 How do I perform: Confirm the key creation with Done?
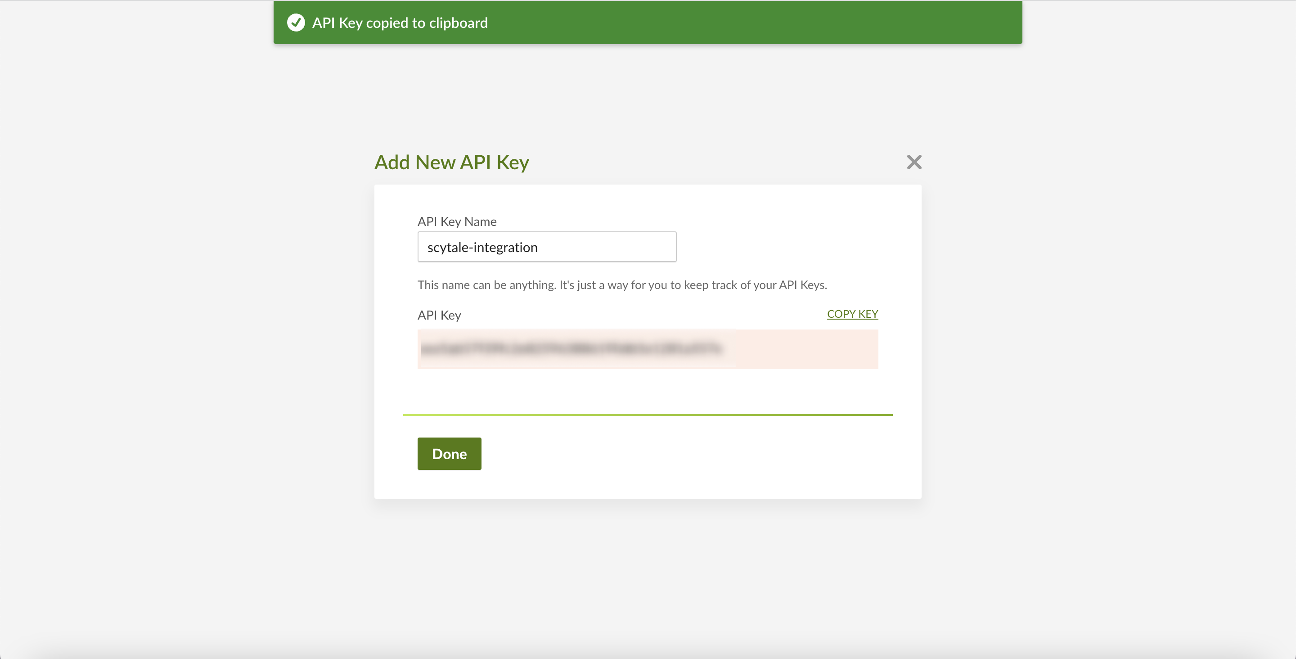(449, 454)
